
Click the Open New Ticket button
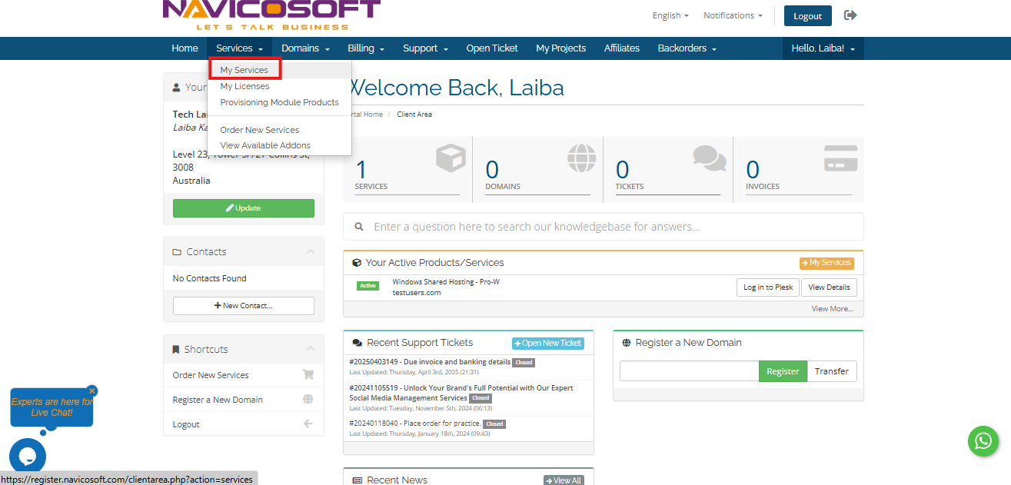click(547, 344)
